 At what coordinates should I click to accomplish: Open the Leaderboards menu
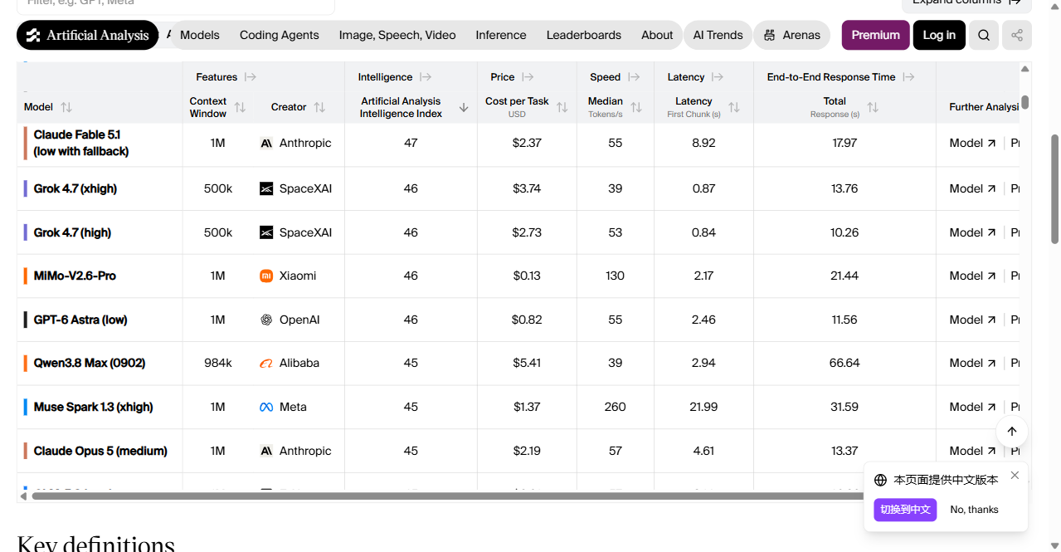coord(584,35)
